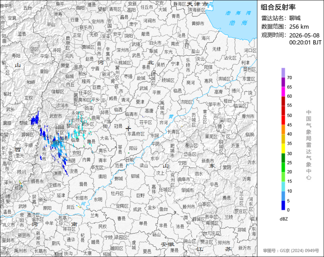The width and height of the screenshot is (324, 257).
Task: Click the 武安市 label
Action: coord(55,116)
